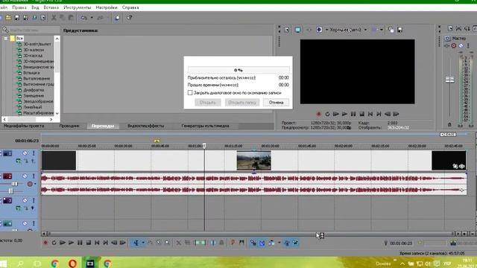Click the timeline pause button at bottom
Screen dimensions: 477x268
pyautogui.click(x=80, y=243)
